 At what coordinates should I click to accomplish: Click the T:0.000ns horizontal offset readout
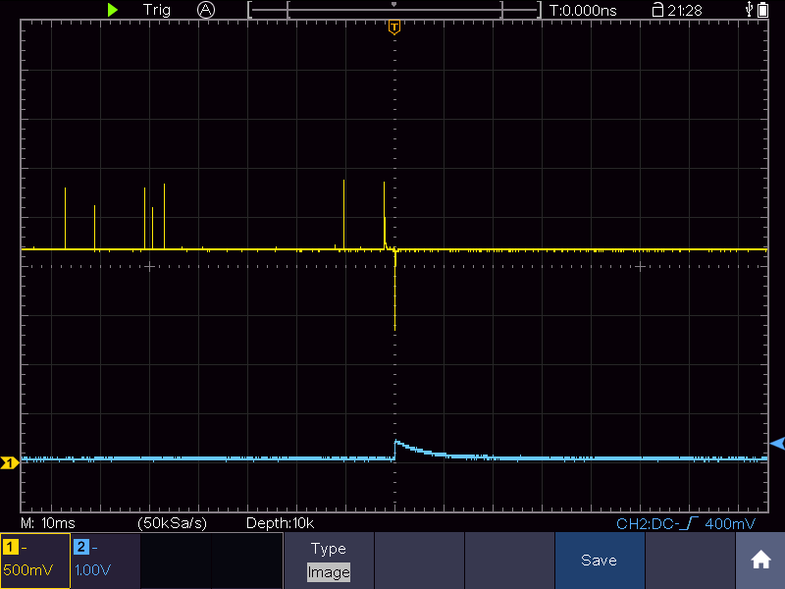coord(583,10)
